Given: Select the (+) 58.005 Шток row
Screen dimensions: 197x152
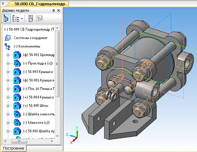Looking at the screenshot, I should [x=36, y=106].
